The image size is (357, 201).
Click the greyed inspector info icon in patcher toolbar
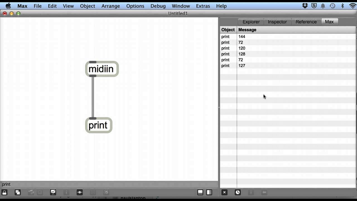[66, 192]
